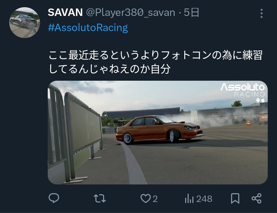Image resolution: width=277 pixels, height=213 pixels.
Task: Enlarge the orange car drifting photo
Action: coord(157,133)
